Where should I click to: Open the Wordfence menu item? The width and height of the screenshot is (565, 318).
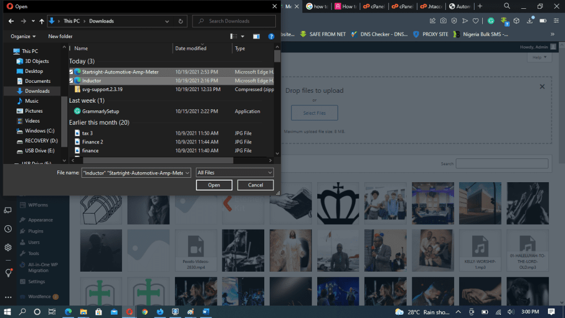click(40, 296)
